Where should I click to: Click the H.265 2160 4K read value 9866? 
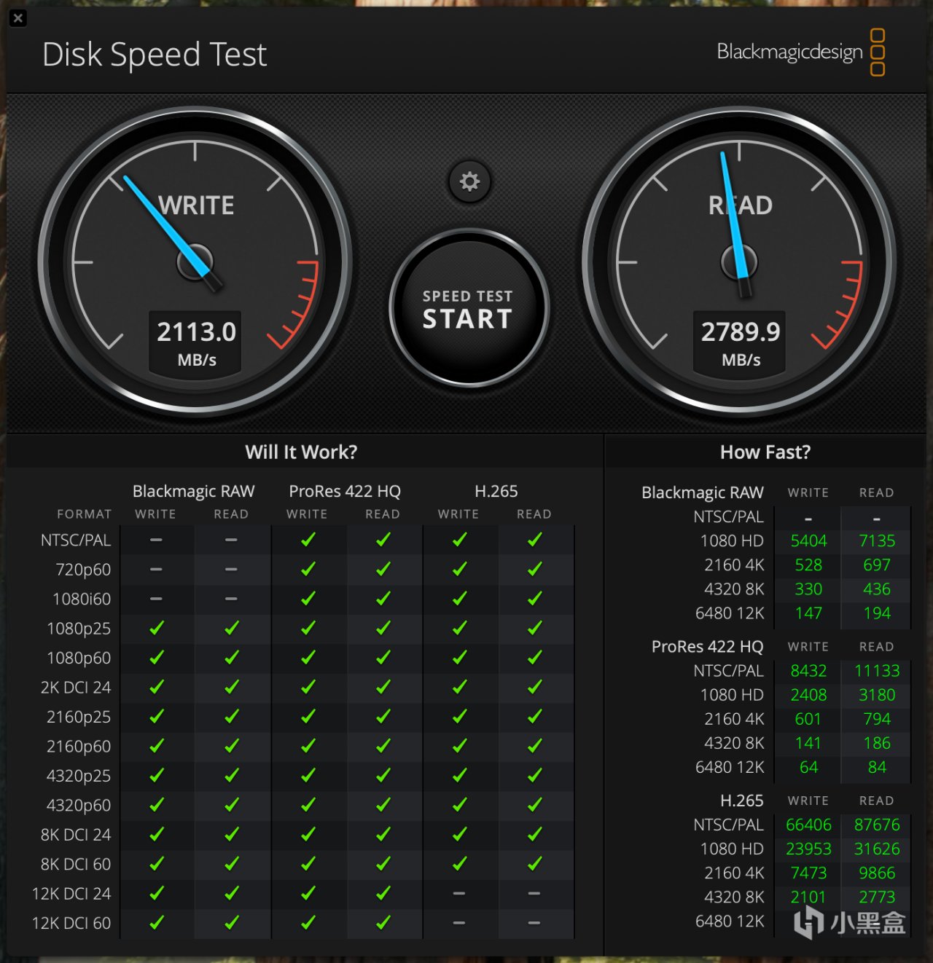pos(877,872)
